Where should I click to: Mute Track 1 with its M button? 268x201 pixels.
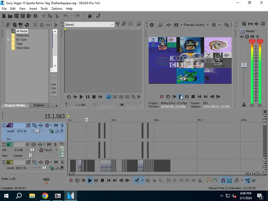tap(56, 125)
